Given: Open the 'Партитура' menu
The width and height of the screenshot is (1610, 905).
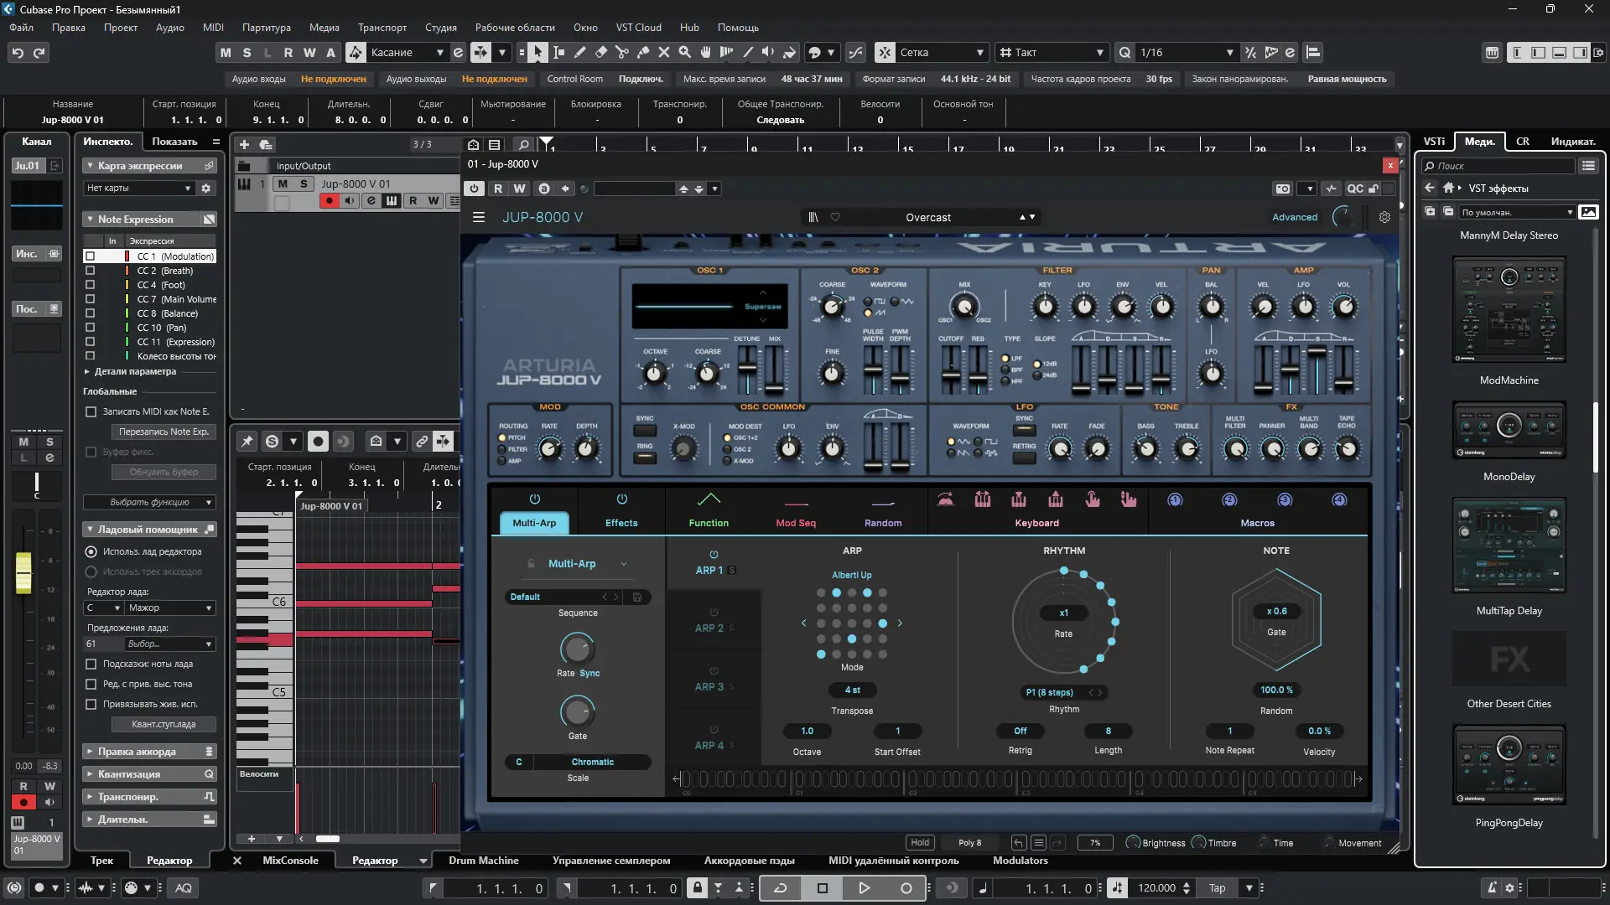Looking at the screenshot, I should coord(266,28).
